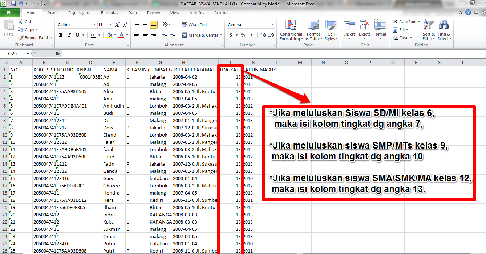Open the File tab
The image size is (486, 254).
pos(10,13)
